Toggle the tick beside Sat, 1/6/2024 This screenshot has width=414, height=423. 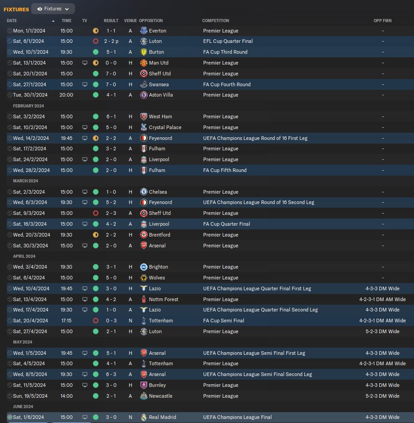pos(10,417)
